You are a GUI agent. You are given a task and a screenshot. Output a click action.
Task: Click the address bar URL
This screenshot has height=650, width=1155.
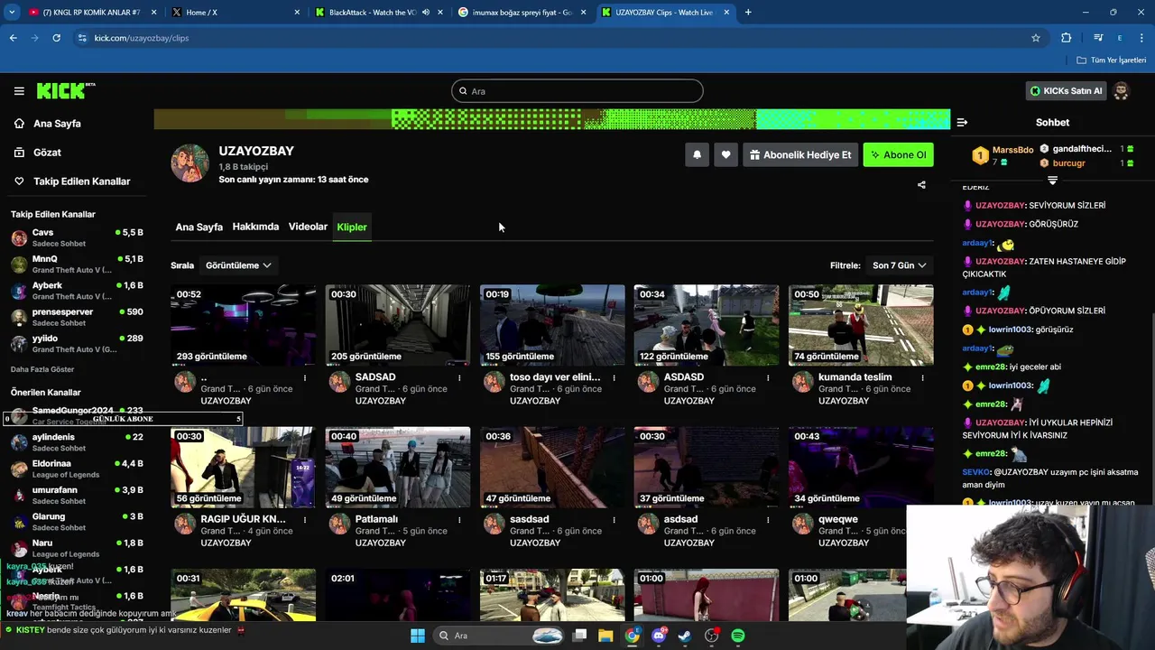(142, 38)
